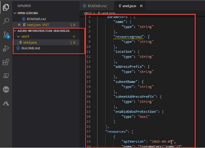
Task: Collapse the Azure Infrastructure Resources section
Action: tap(15, 31)
